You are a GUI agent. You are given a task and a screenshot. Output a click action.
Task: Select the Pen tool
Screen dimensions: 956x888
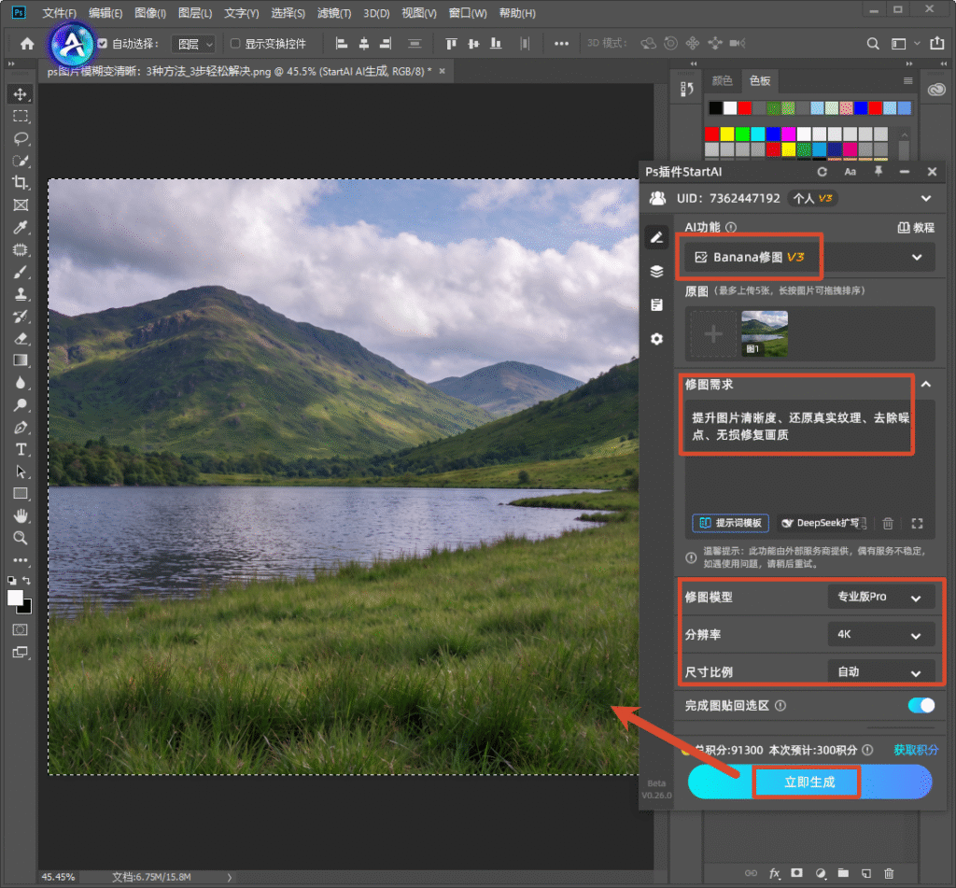pyautogui.click(x=21, y=428)
